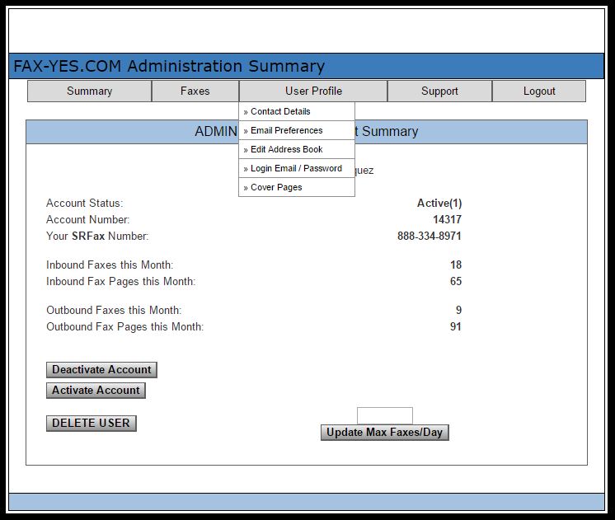This screenshot has width=615, height=520.
Task: Choose Edit Address Book entry
Action: pos(297,149)
